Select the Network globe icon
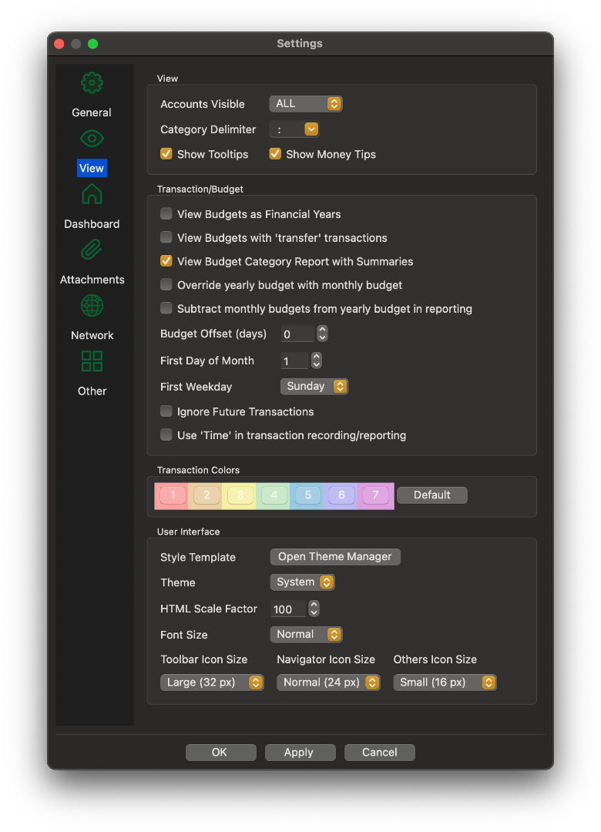The width and height of the screenshot is (601, 832). pos(92,306)
